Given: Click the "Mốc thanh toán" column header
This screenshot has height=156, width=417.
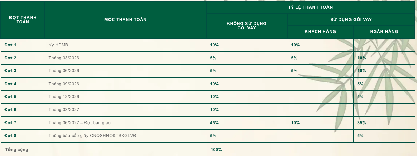Looking at the screenshot, I should [x=125, y=20].
